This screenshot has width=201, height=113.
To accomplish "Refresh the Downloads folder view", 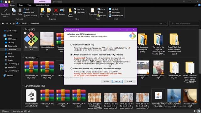I will tap(166, 24).
